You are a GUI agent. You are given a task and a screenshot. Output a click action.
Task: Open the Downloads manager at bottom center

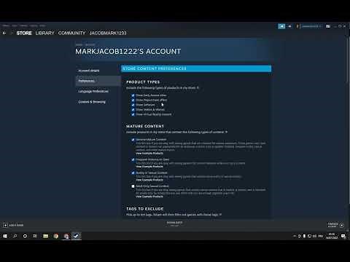click(174, 223)
